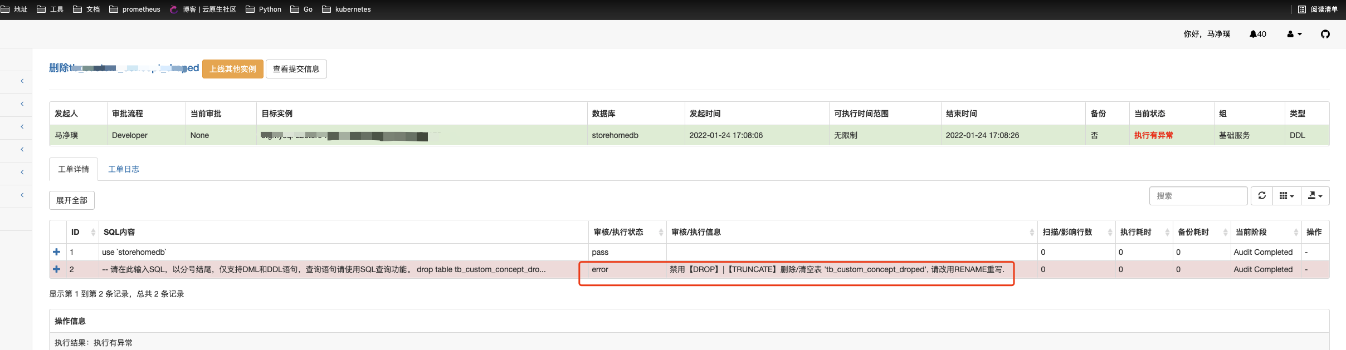Expand the second sidebar chevron
1346x350 pixels.
(x=22, y=104)
